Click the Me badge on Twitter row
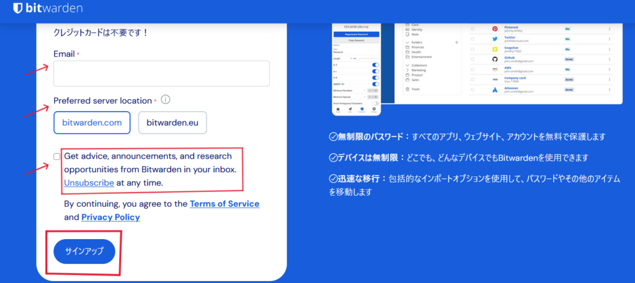Screen dimensions: 635x283 click(x=567, y=39)
